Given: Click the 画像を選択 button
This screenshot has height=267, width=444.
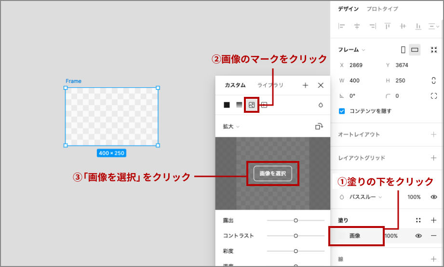Looking at the screenshot, I should point(272,174).
